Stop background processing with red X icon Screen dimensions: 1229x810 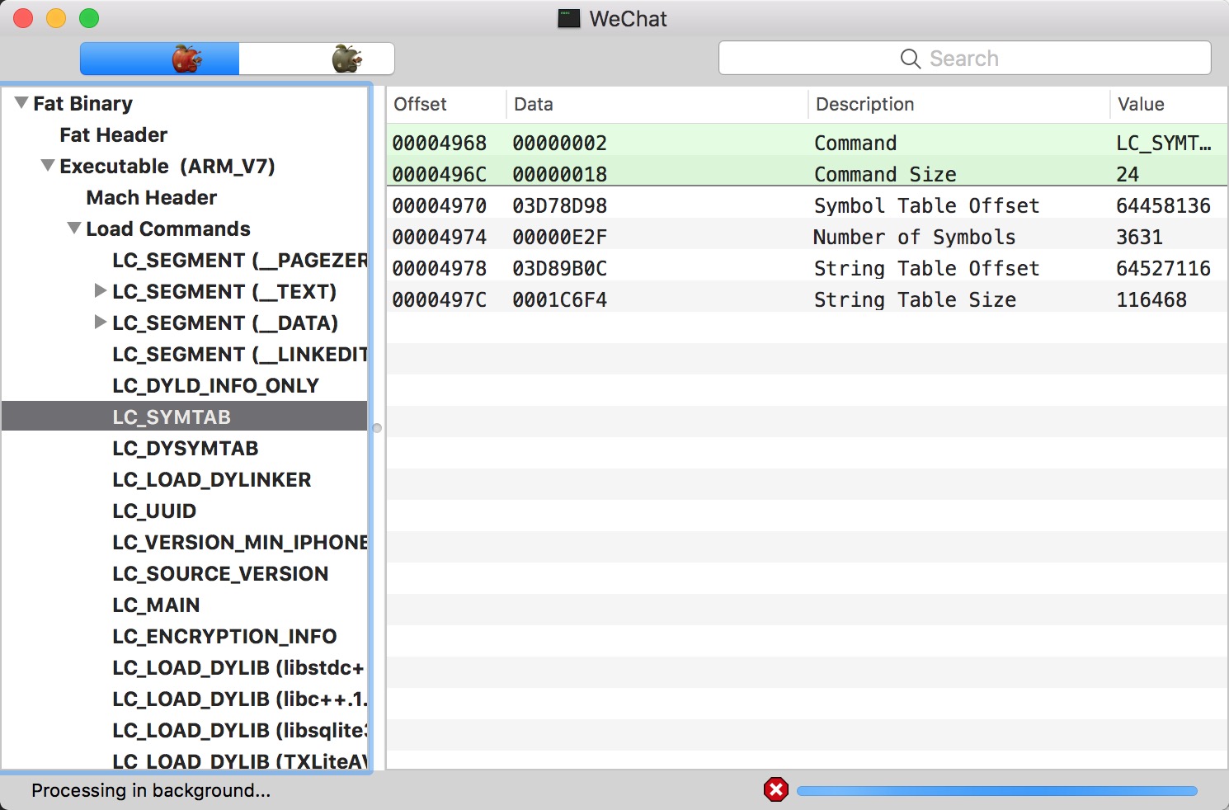coord(776,790)
